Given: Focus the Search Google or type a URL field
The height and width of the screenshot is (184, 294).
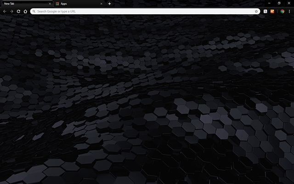Looking at the screenshot, I should pos(138,11).
